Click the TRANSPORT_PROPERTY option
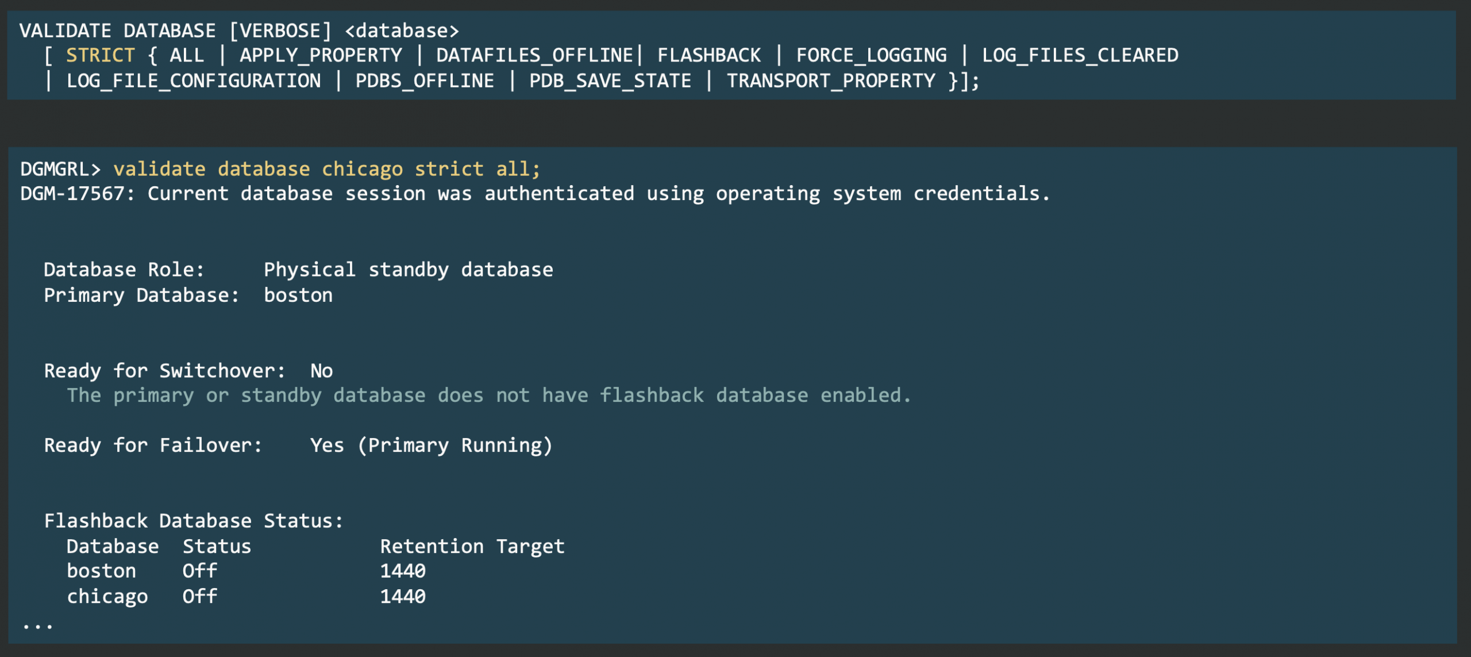 pos(831,80)
